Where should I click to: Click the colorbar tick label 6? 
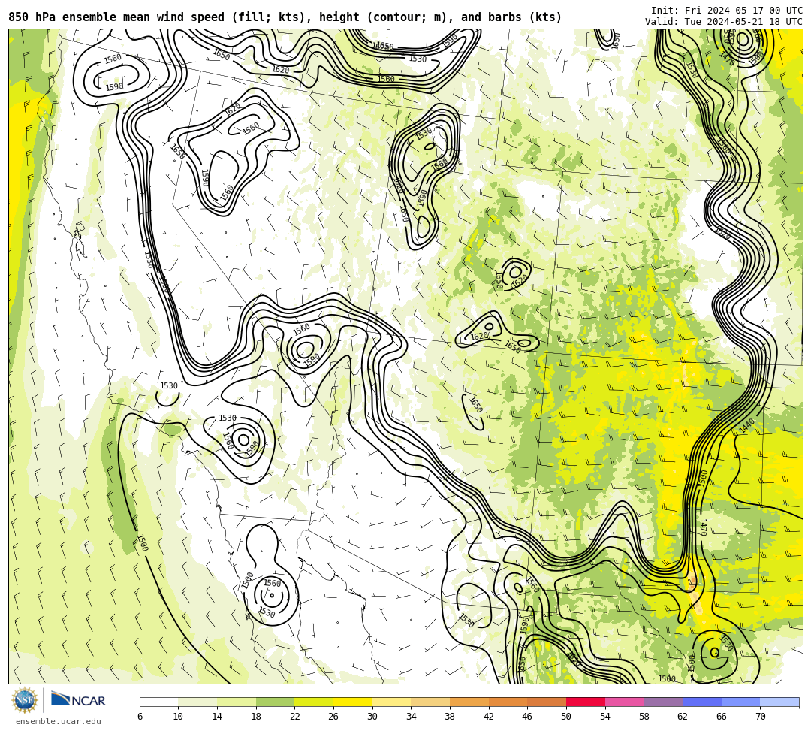140,717
